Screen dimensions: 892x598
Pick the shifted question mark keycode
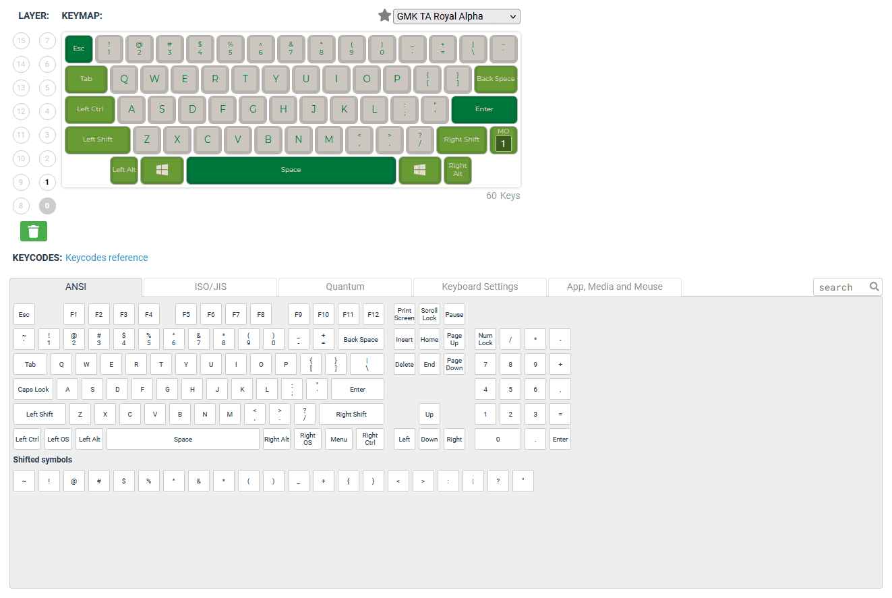[x=498, y=481]
